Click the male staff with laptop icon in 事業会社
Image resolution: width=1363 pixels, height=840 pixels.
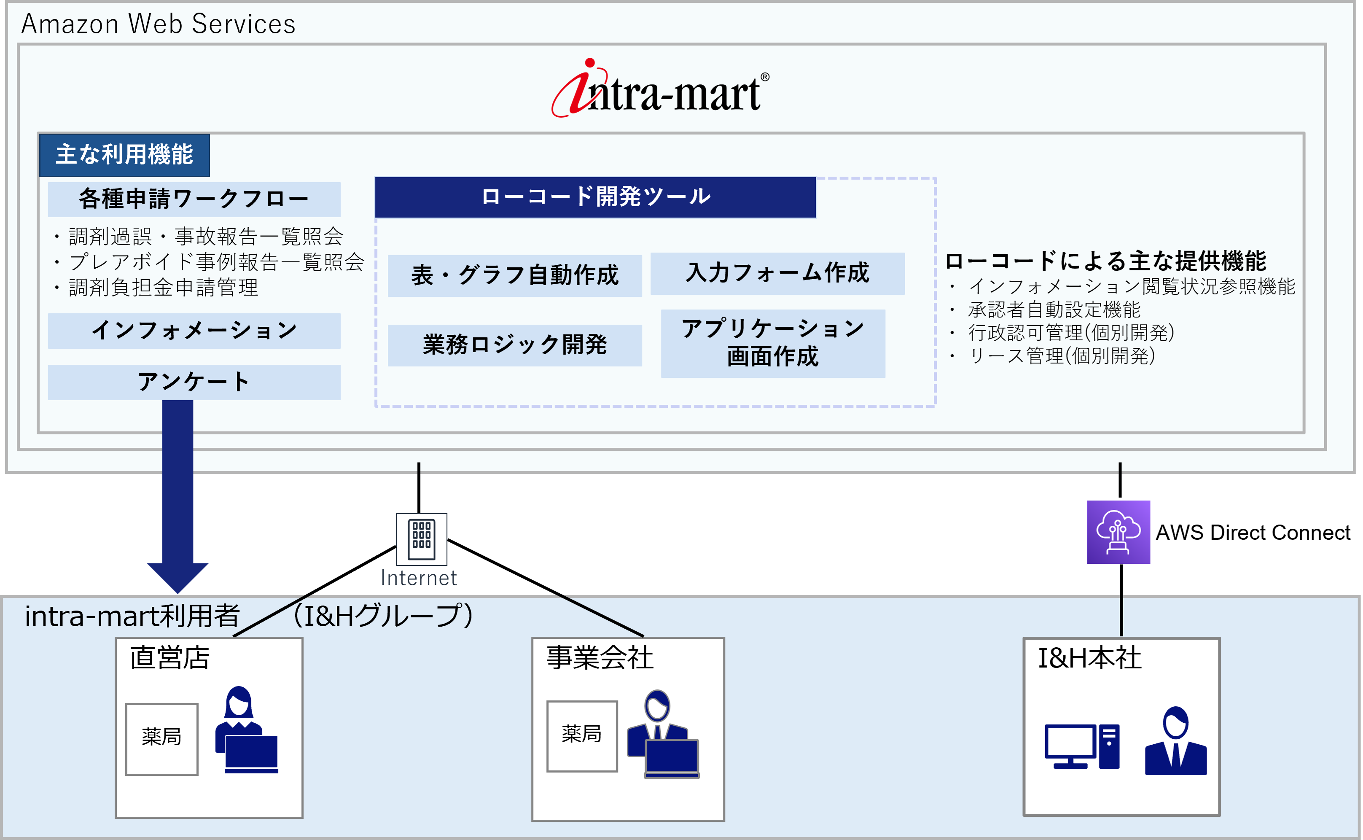coord(663,734)
